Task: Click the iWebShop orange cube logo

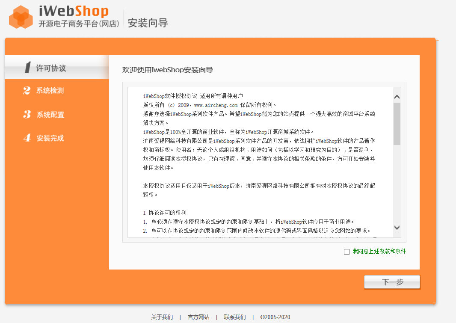Action: click(21, 17)
